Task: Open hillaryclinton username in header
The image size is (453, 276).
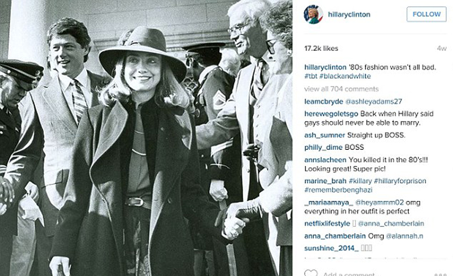Action: (x=349, y=15)
